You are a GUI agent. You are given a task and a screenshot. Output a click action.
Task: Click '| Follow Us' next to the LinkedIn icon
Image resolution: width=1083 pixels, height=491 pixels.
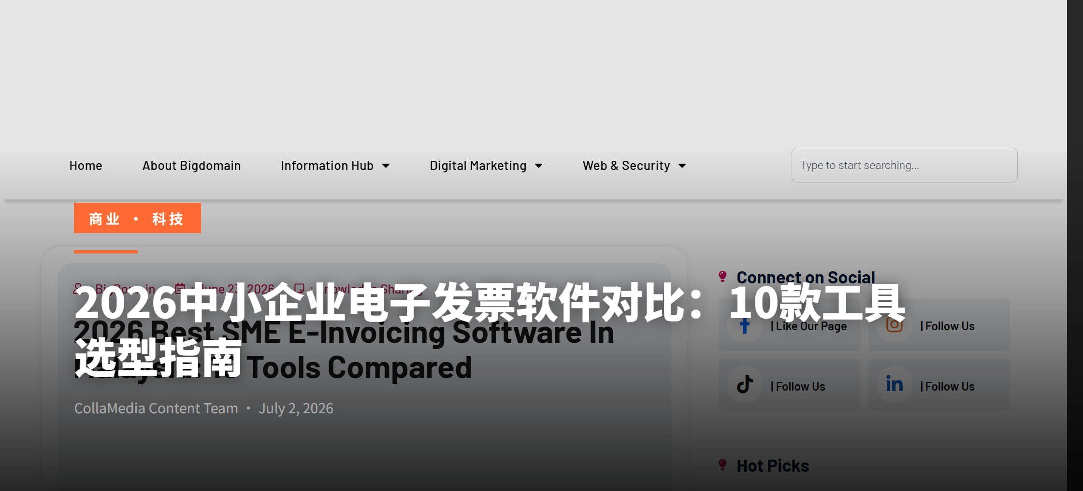[947, 387]
